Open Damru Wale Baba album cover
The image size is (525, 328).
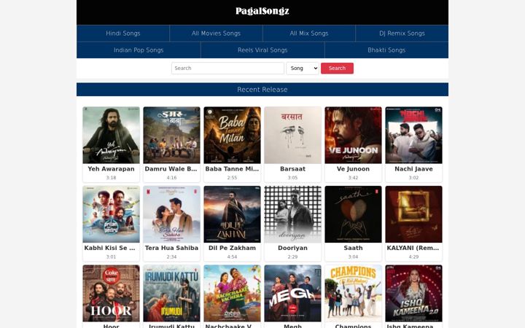coord(172,136)
